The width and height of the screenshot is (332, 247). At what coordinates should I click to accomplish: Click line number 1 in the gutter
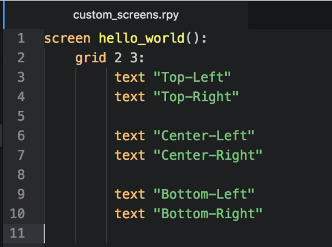click(x=21, y=39)
